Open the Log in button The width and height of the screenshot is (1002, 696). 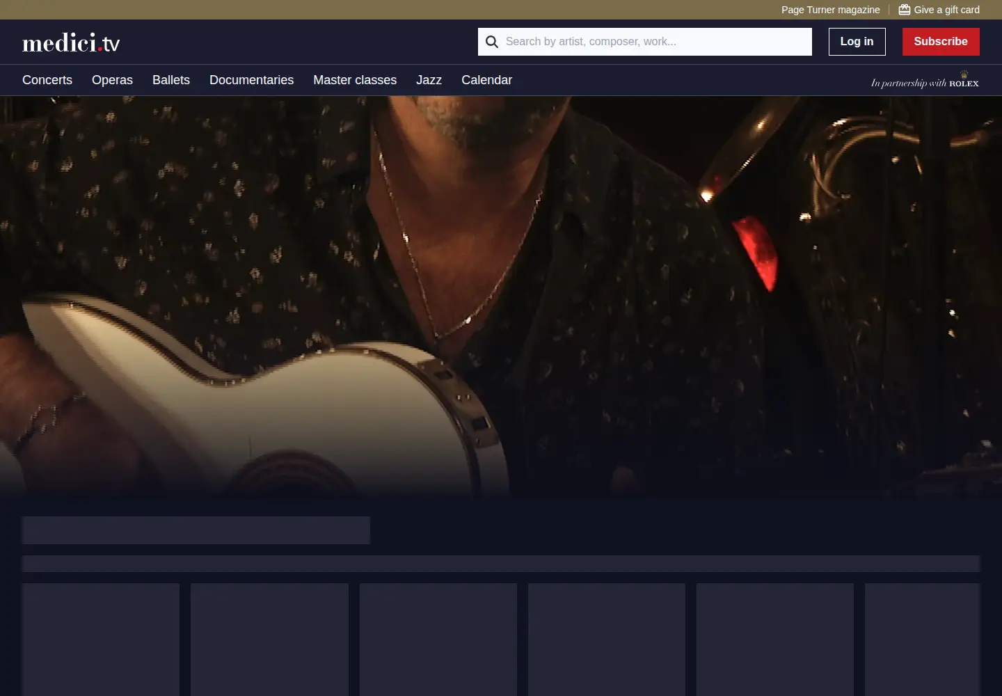(857, 42)
